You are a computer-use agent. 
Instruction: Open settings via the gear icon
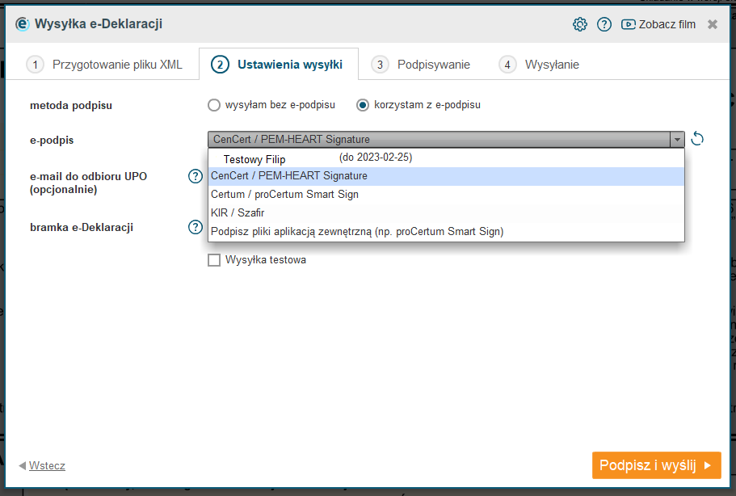click(x=580, y=24)
